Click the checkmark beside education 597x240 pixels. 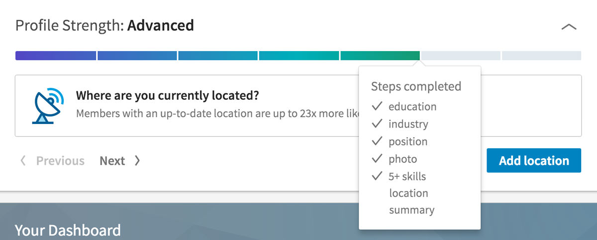[x=377, y=106]
